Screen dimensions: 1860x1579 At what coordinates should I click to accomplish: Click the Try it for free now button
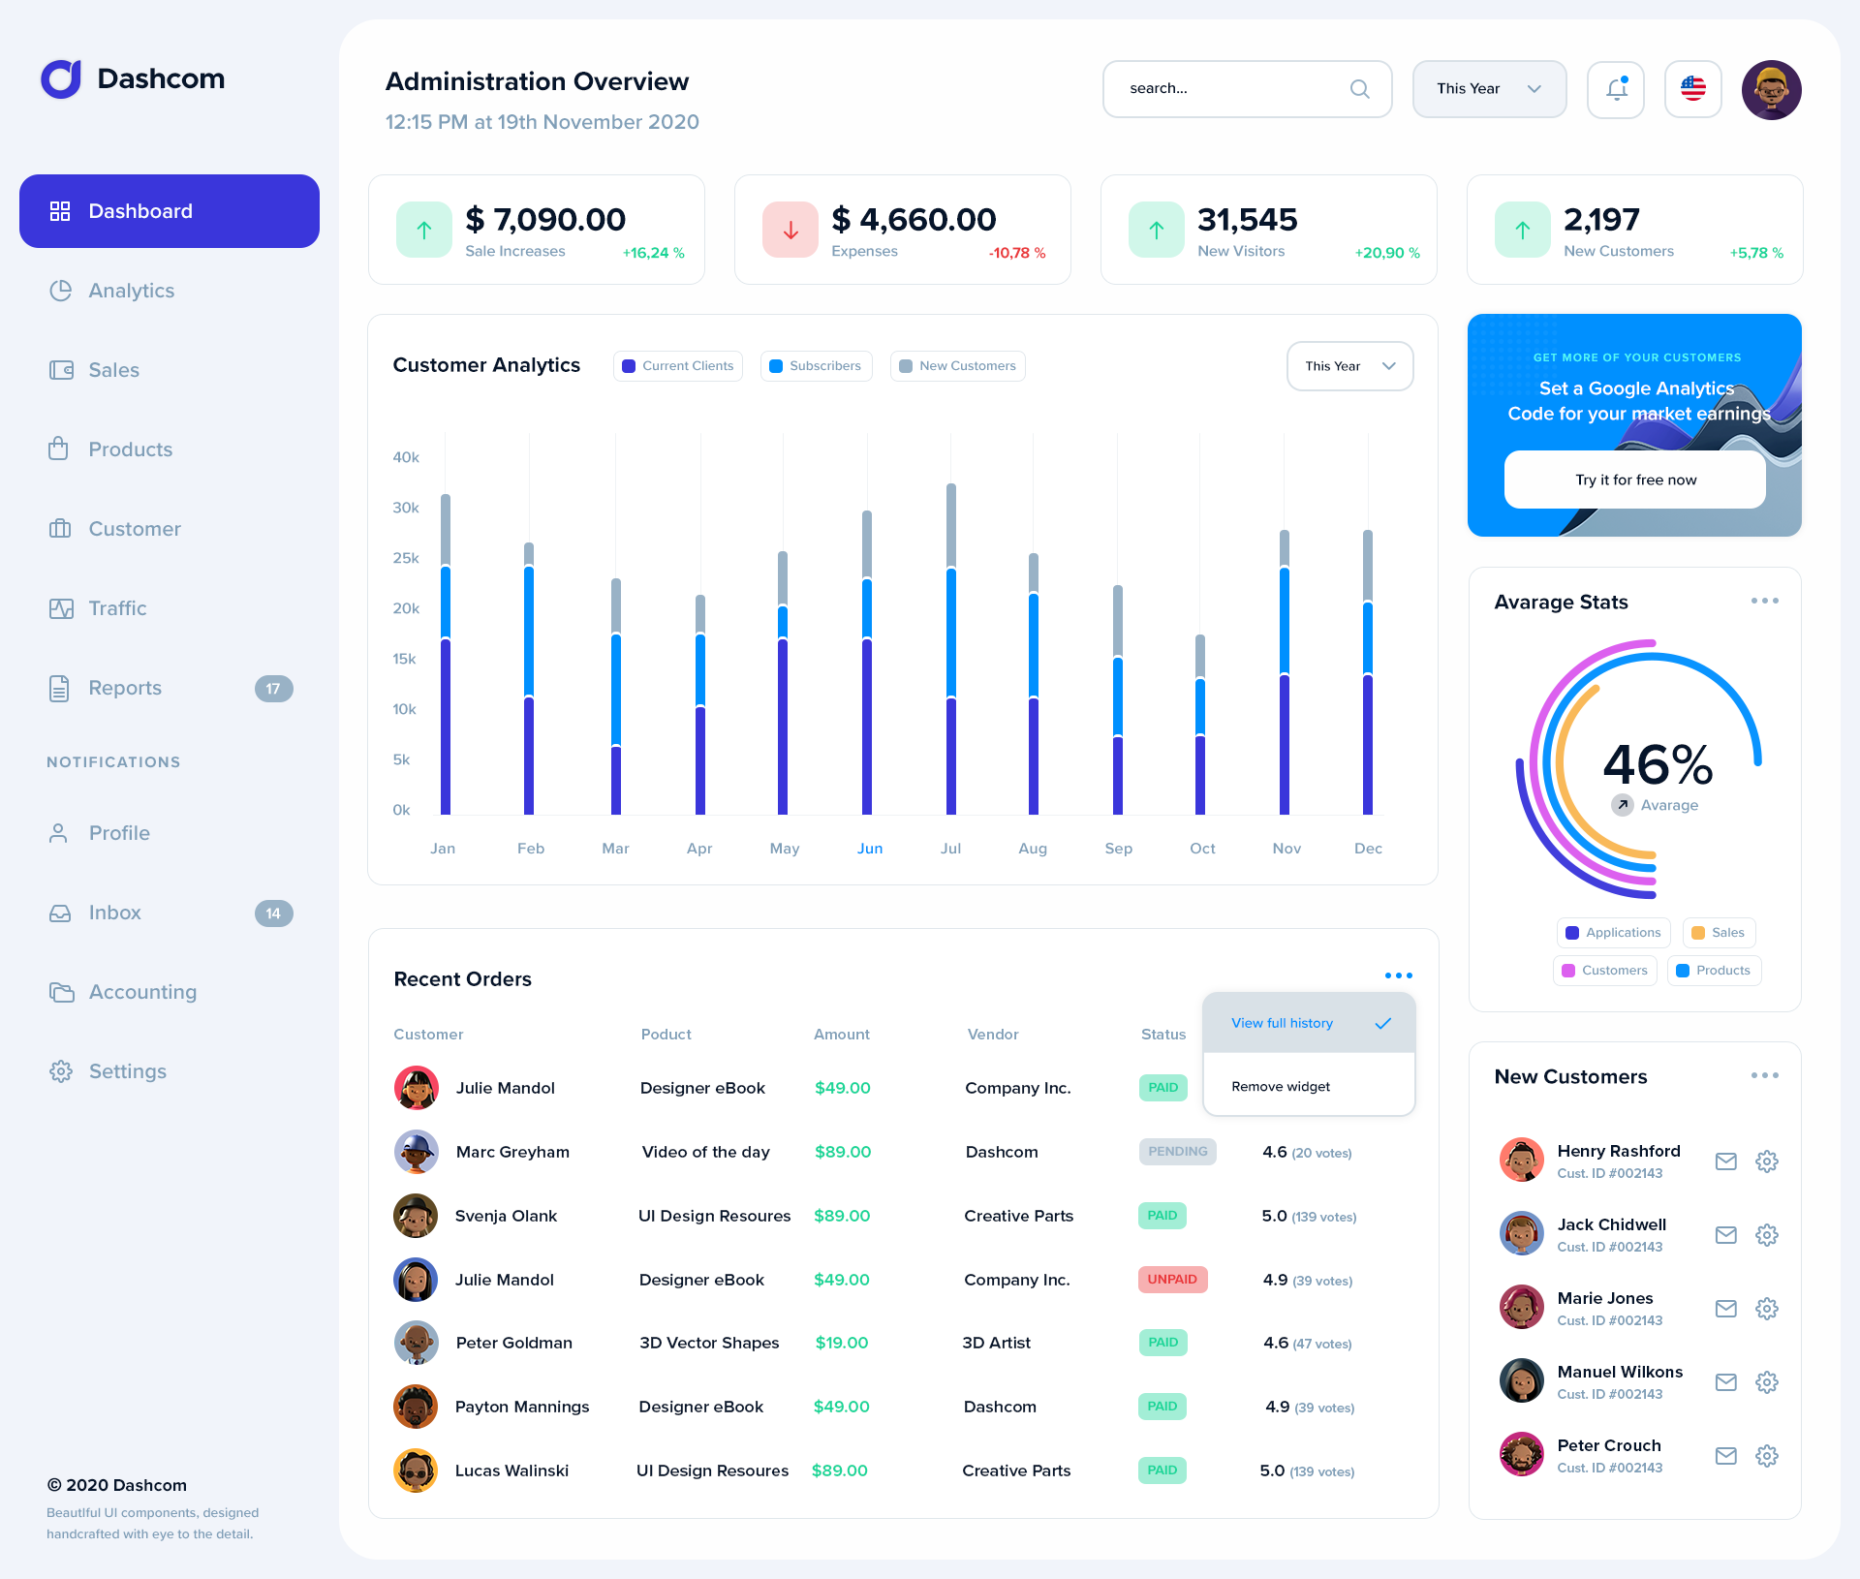(1634, 479)
